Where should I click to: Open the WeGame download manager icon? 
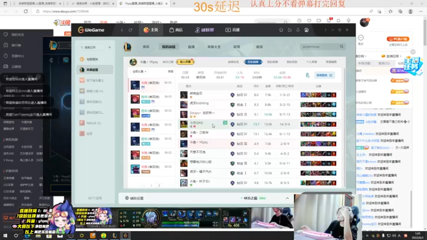pos(298,30)
